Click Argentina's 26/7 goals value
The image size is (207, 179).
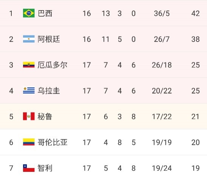pos(162,39)
